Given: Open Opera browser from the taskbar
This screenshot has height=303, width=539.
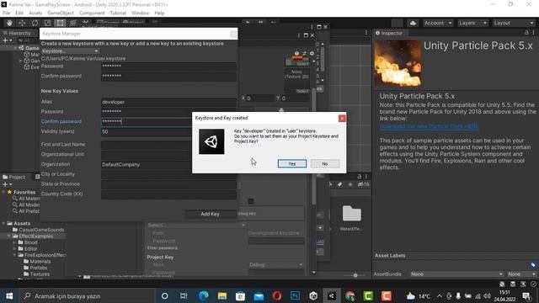Looking at the screenshot, I should (x=277, y=295).
